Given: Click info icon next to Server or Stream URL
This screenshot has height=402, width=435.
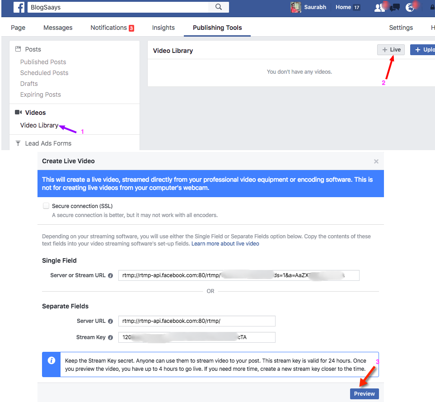Looking at the screenshot, I should click(x=110, y=275).
